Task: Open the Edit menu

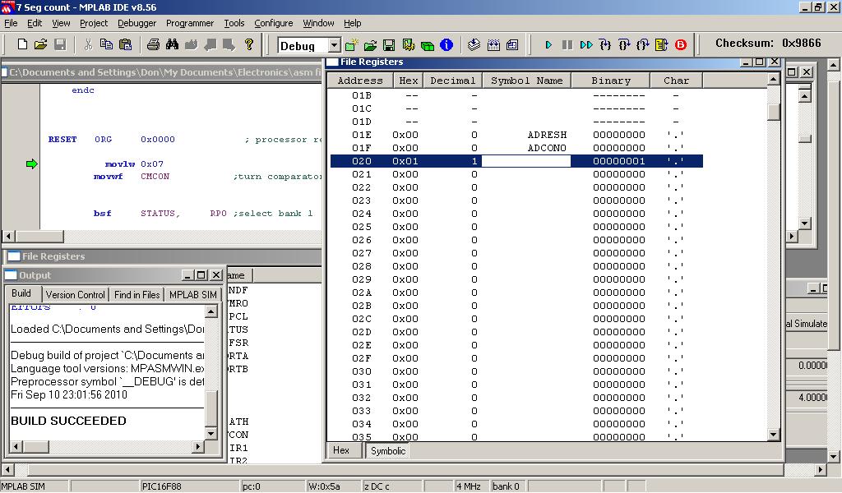Action: tap(35, 23)
